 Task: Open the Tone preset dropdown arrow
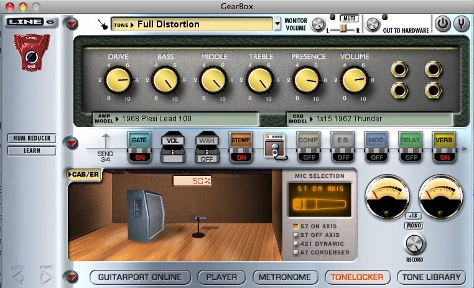point(277,24)
